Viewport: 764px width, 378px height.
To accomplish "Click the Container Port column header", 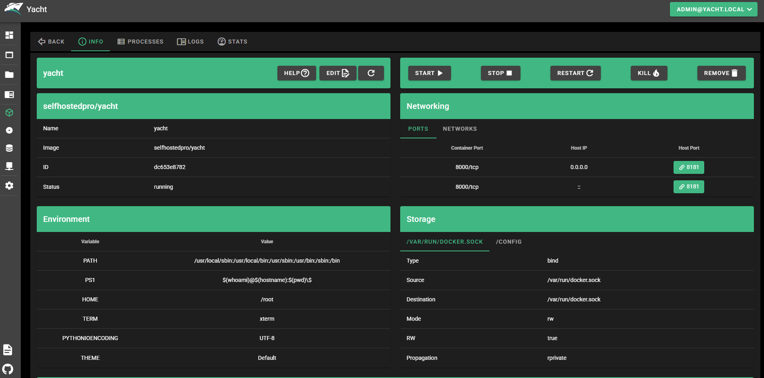I will point(467,148).
